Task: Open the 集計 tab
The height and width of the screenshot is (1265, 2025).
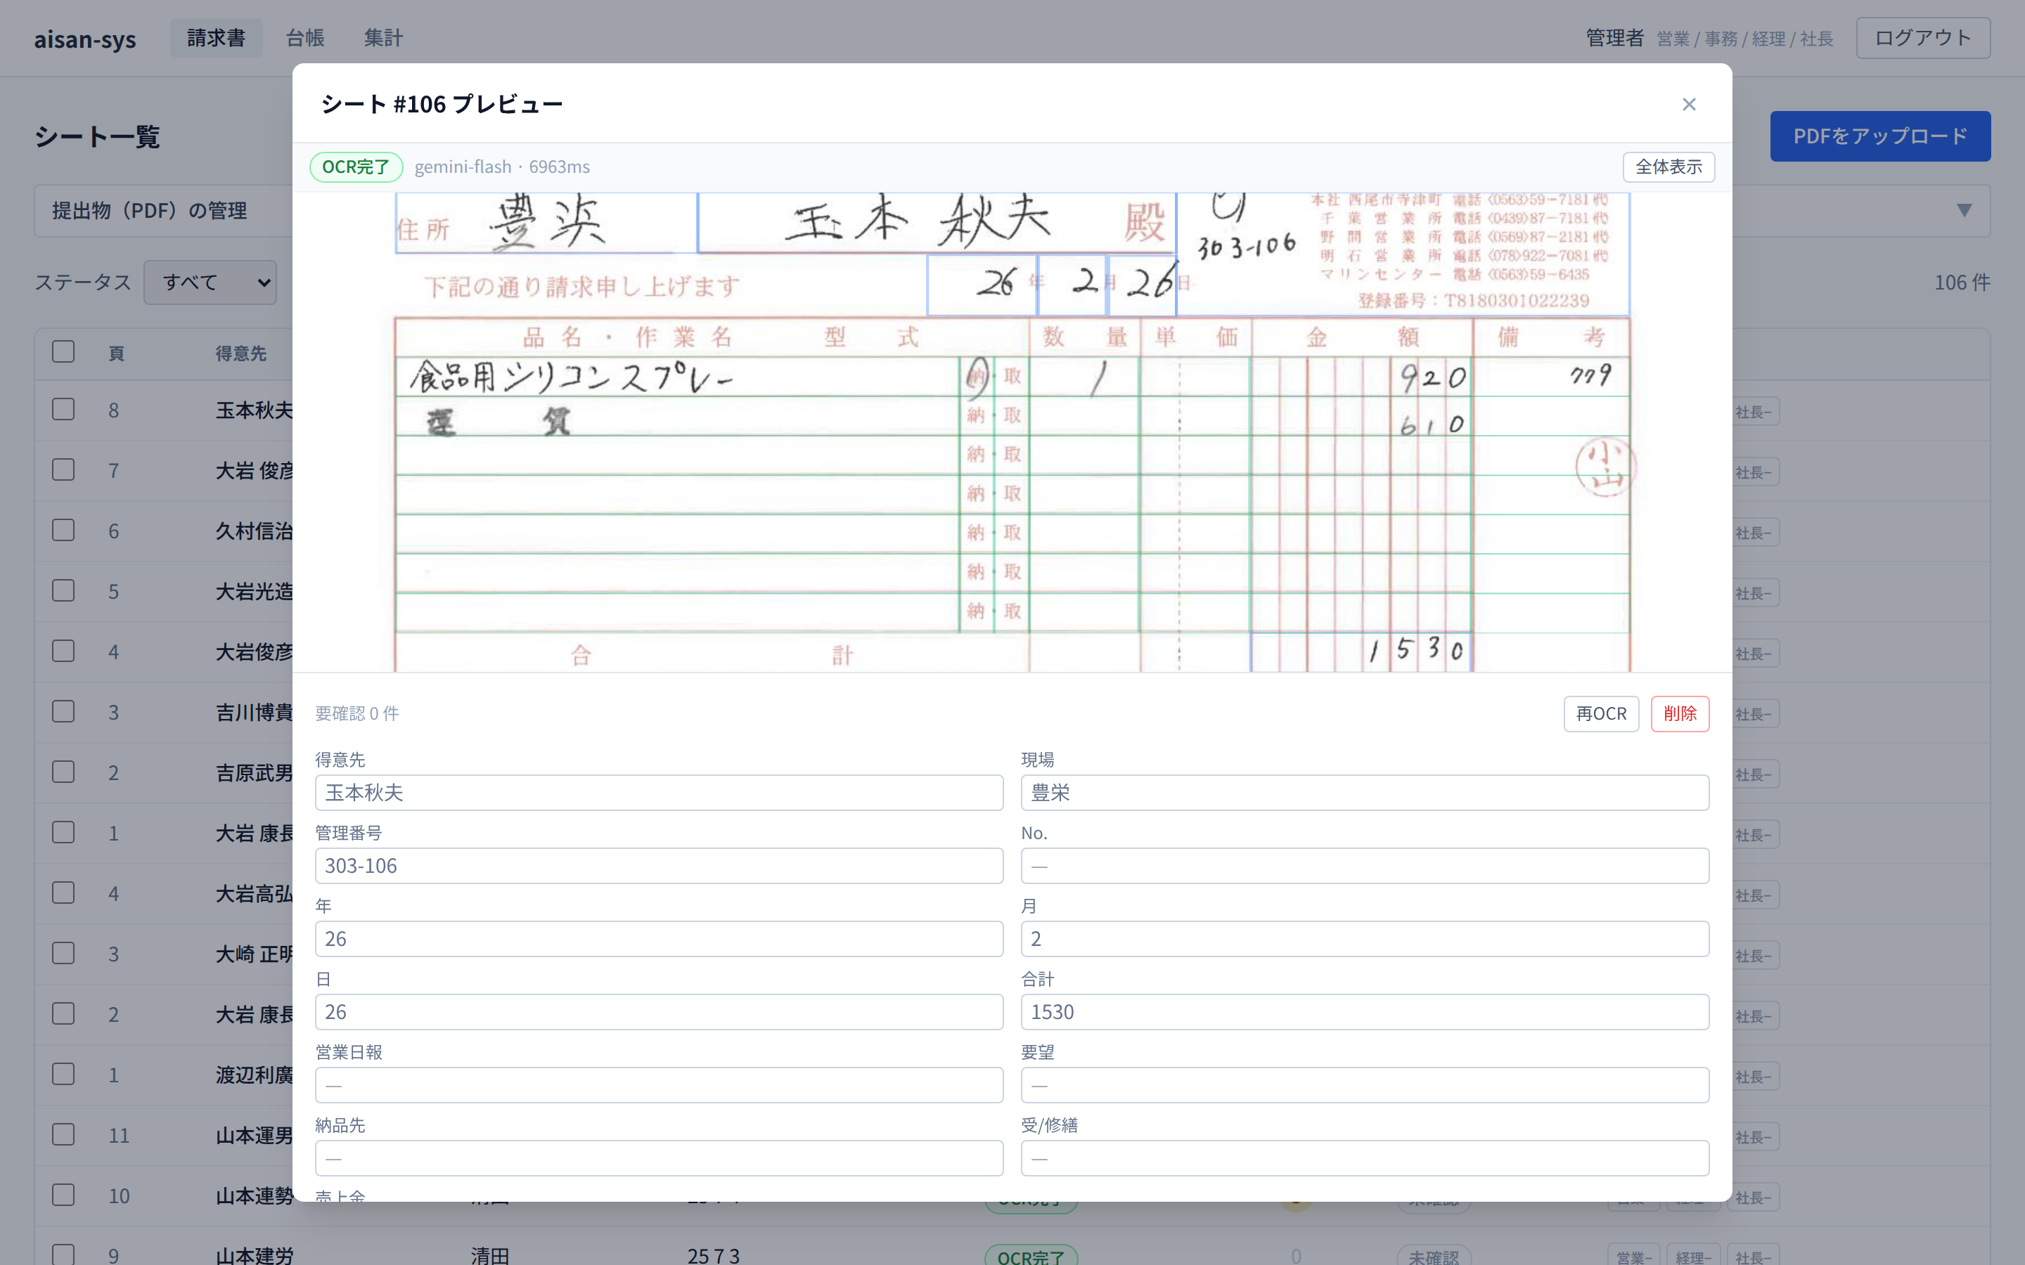Action: [x=383, y=38]
